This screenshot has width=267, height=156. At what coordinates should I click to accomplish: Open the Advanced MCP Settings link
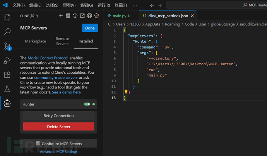58,152
